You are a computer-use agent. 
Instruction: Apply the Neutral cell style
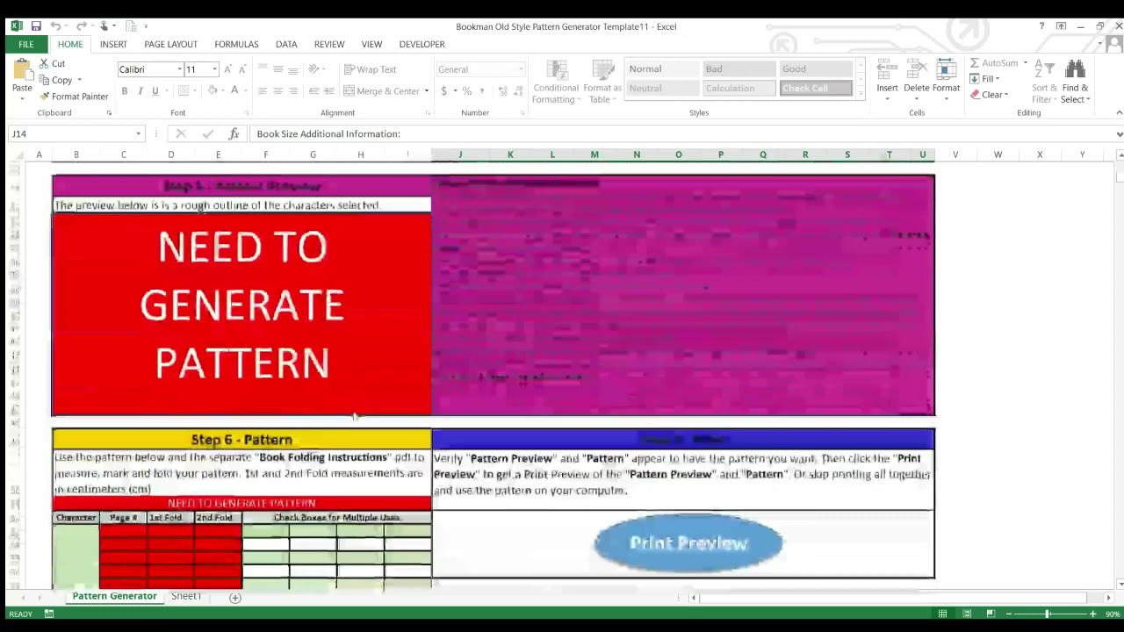662,89
